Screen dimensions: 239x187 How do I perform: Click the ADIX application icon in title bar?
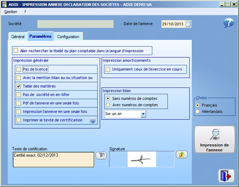coord(4,4)
